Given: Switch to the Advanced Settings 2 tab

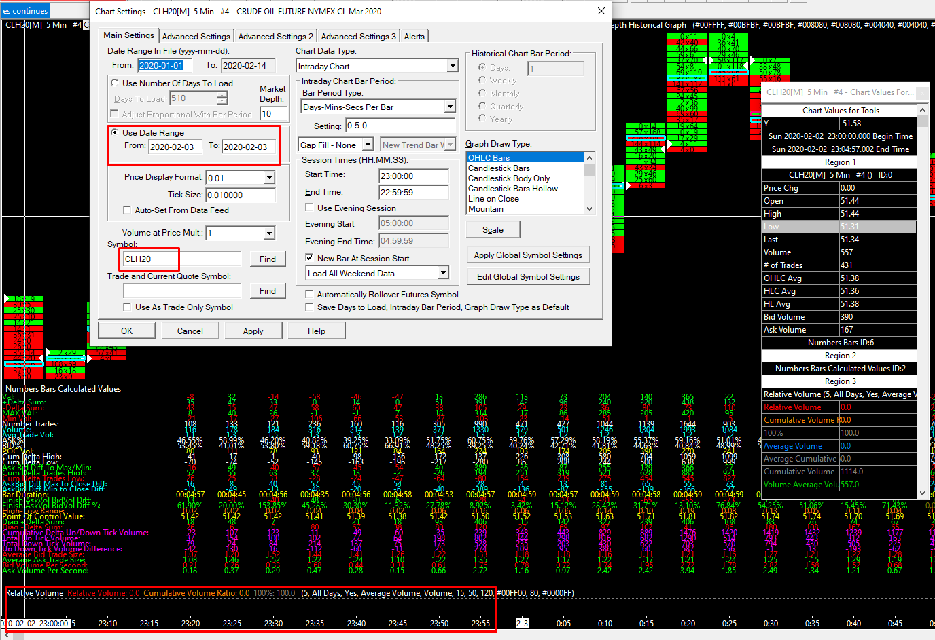Looking at the screenshot, I should (x=275, y=37).
